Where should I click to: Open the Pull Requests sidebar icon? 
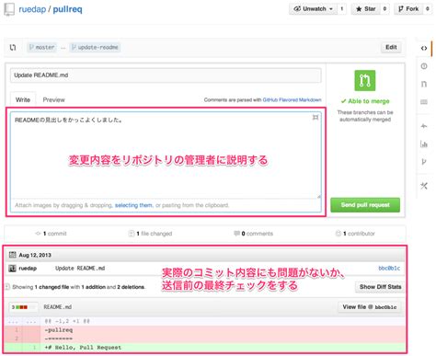424,84
